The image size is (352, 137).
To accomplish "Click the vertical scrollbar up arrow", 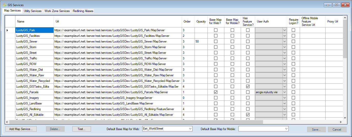I will click(345, 18).
